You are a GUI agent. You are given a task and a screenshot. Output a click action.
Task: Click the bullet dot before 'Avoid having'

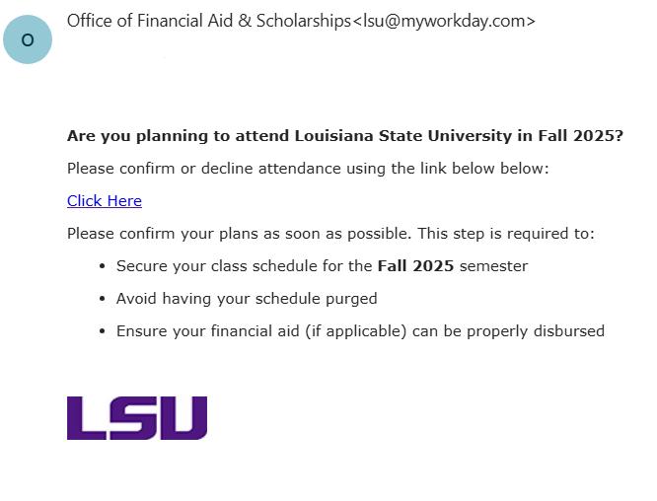click(102, 299)
